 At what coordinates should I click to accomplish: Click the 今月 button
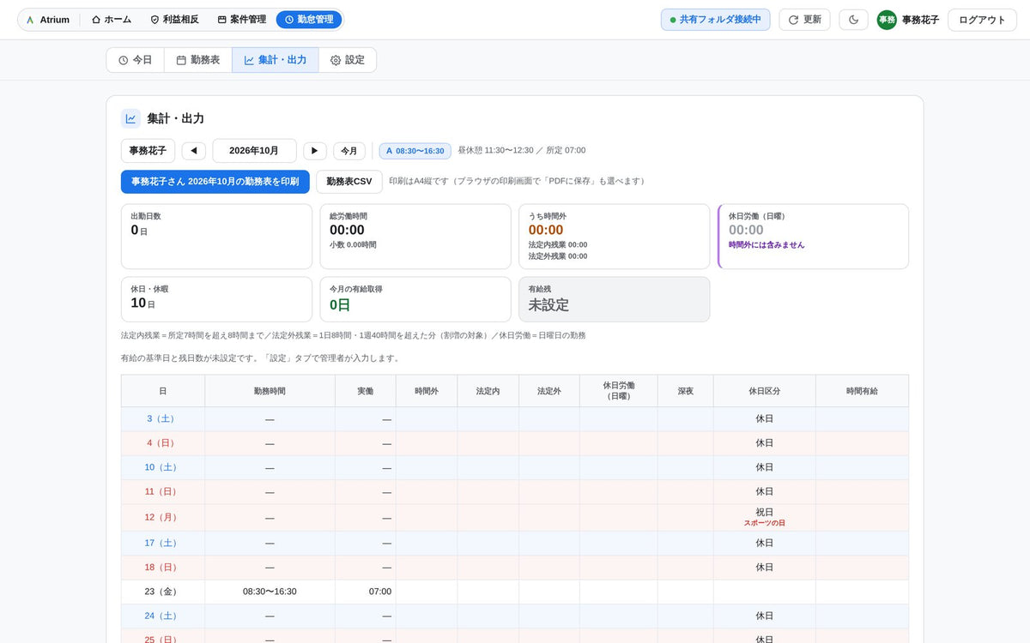point(349,150)
